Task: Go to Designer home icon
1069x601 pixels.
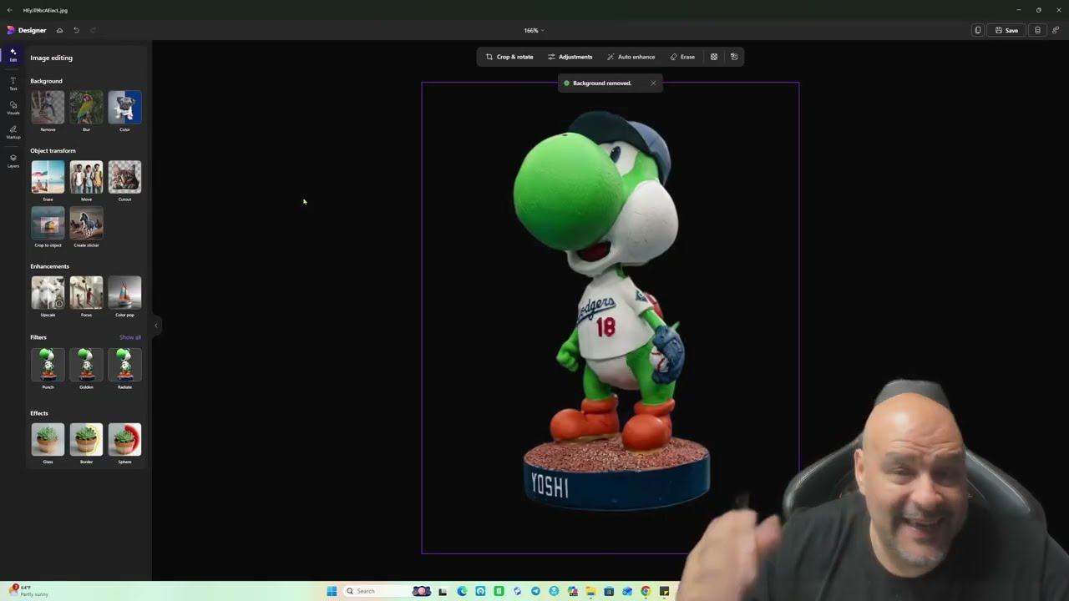Action: click(x=59, y=30)
